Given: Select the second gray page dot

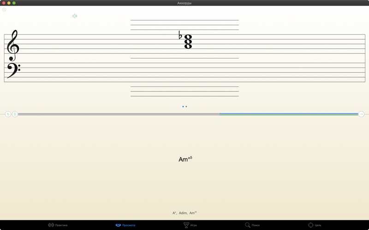Looking at the screenshot, I should [186, 107].
